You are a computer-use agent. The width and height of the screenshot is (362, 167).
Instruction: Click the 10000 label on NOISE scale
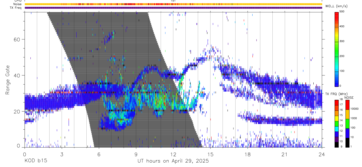coord(355,109)
